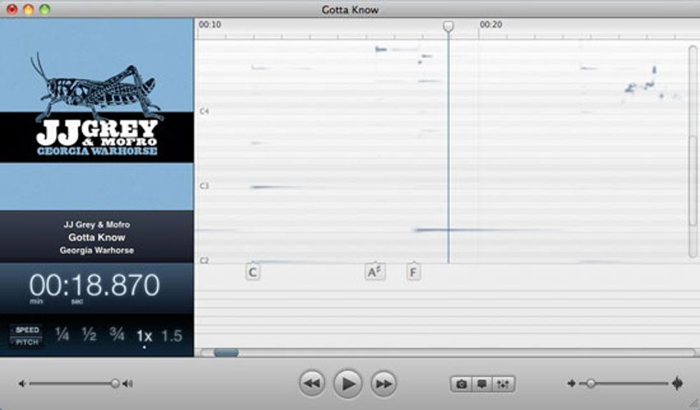
Task: Click the volume slider knob
Action: click(115, 383)
